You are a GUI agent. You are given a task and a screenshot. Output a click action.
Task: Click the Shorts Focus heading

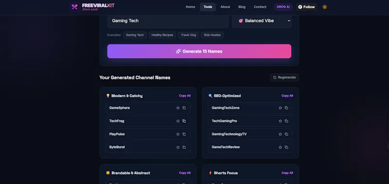click(x=226, y=173)
